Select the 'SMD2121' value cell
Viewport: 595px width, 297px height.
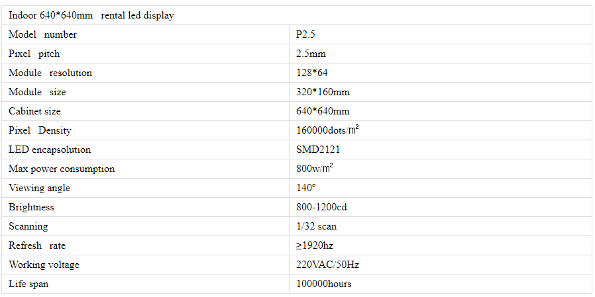318,149
